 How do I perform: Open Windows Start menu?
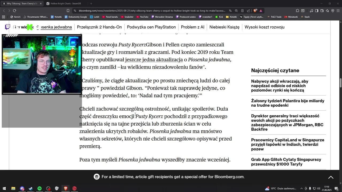[x=4, y=189]
